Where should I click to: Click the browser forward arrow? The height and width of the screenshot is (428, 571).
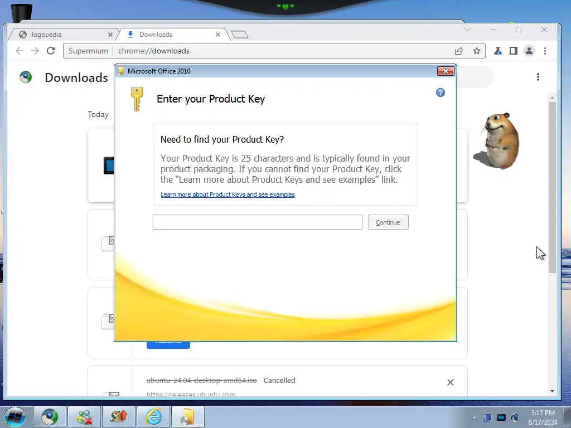(x=35, y=51)
